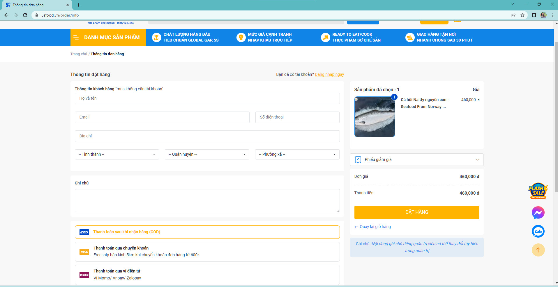This screenshot has width=558, height=287.
Task: Open the Tỉnh thành dropdown
Action: click(x=117, y=154)
